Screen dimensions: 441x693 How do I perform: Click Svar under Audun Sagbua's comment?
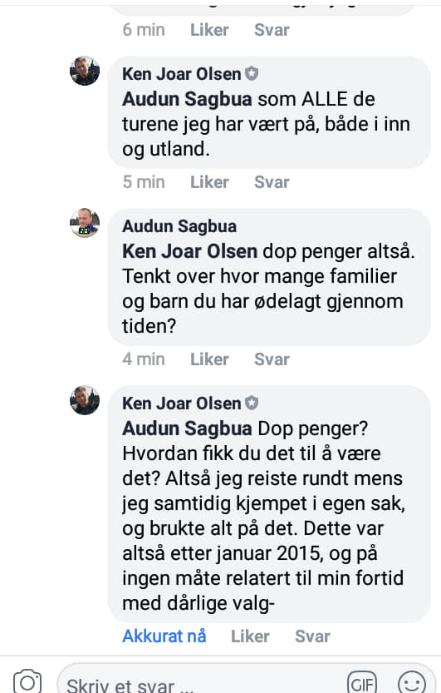coord(272,359)
